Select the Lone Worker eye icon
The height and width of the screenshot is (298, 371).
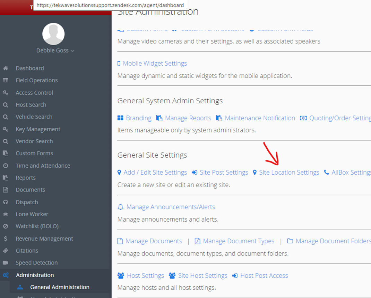pyautogui.click(x=6, y=214)
